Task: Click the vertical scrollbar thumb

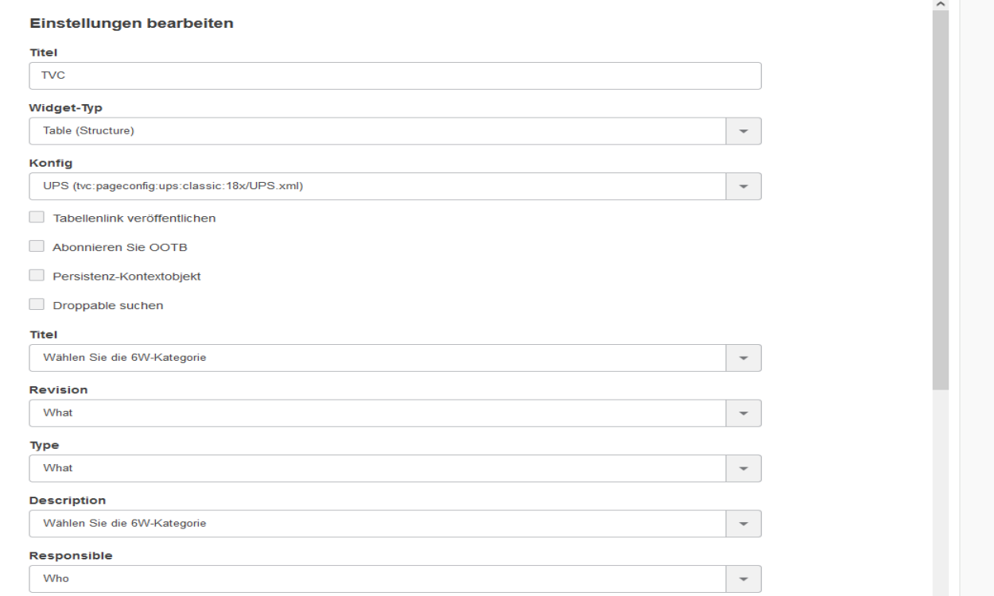Action: (x=941, y=199)
